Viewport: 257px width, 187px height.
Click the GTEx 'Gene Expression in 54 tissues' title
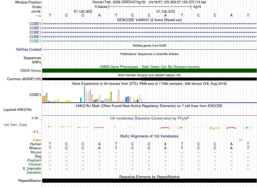(149, 83)
